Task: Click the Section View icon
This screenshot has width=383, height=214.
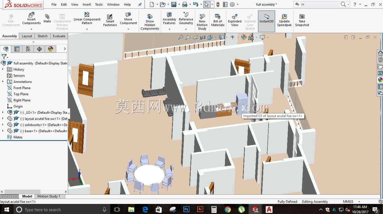Action: point(203,37)
